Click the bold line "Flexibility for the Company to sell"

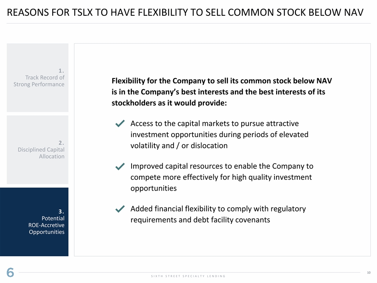coord(221,81)
